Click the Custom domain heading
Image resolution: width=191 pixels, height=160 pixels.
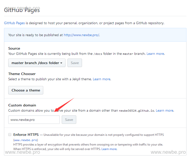(x=22, y=105)
